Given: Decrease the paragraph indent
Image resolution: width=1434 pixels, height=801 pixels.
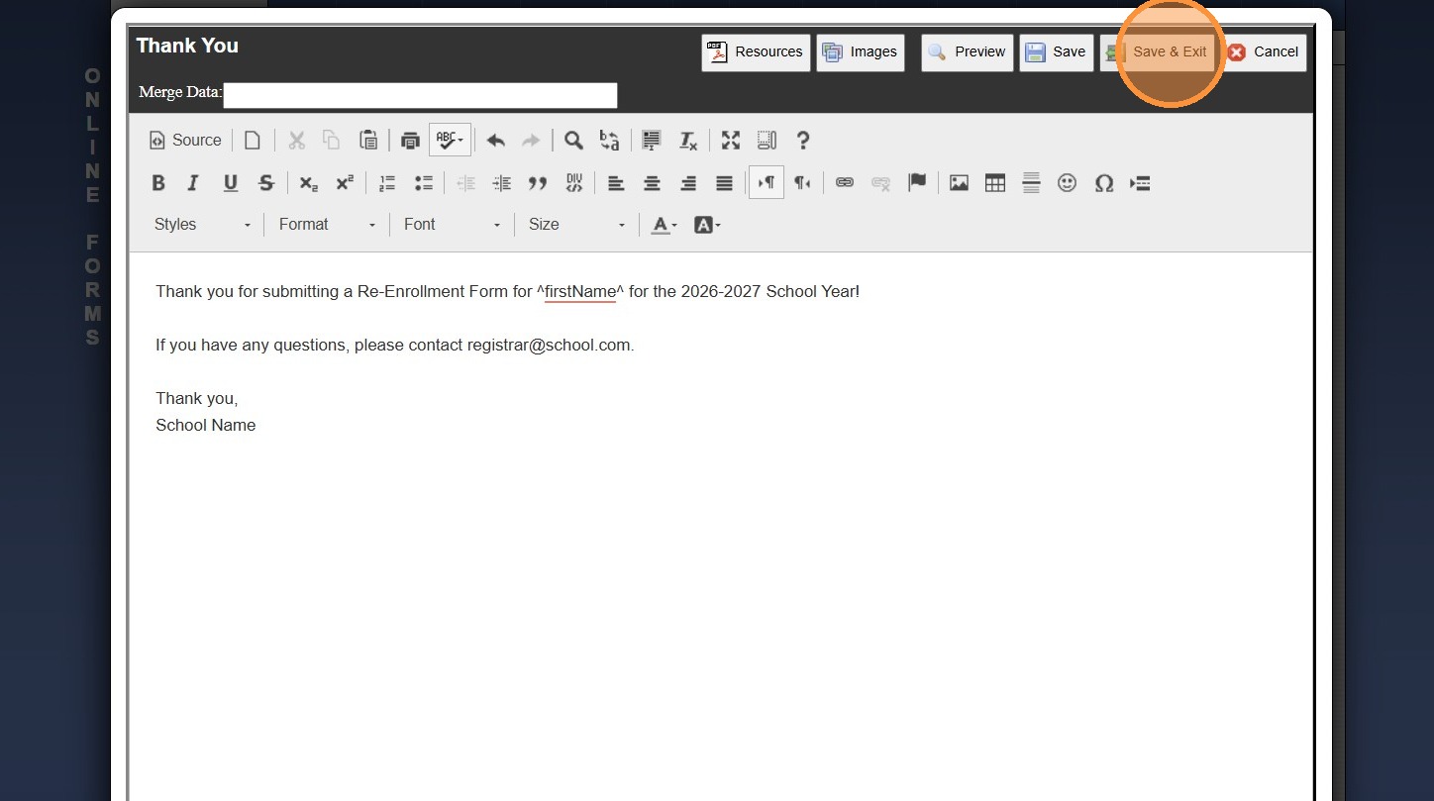Looking at the screenshot, I should (x=465, y=183).
